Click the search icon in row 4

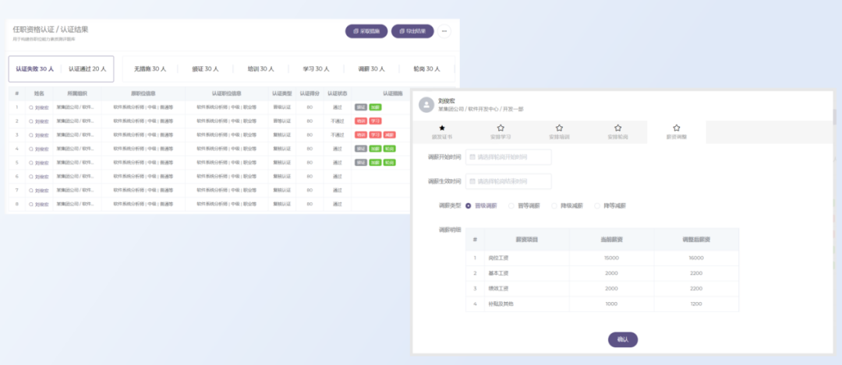31,149
